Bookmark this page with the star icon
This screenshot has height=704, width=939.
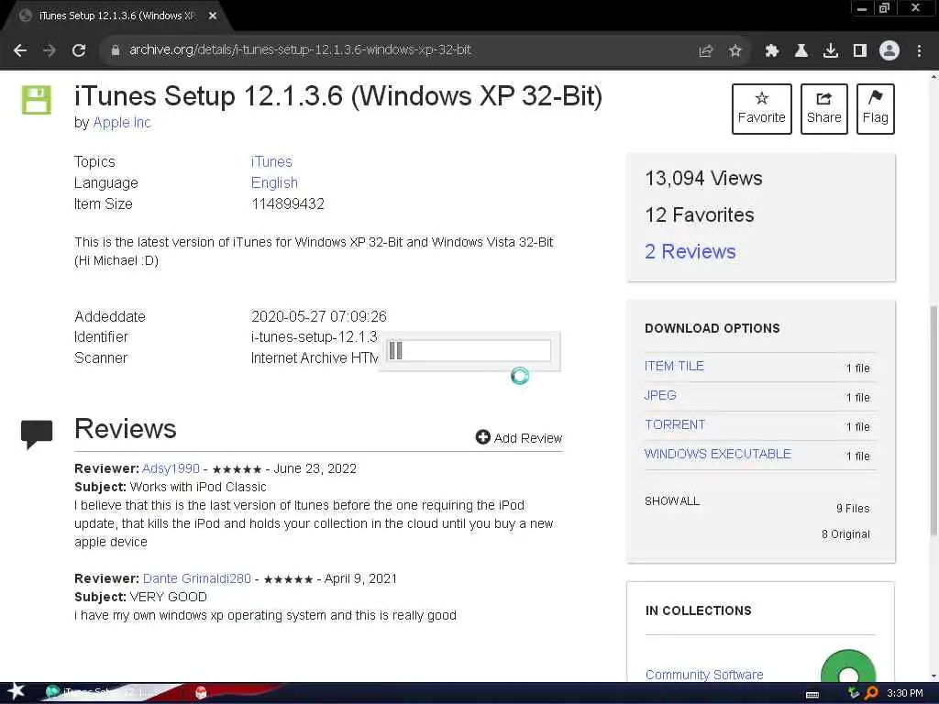pos(735,51)
